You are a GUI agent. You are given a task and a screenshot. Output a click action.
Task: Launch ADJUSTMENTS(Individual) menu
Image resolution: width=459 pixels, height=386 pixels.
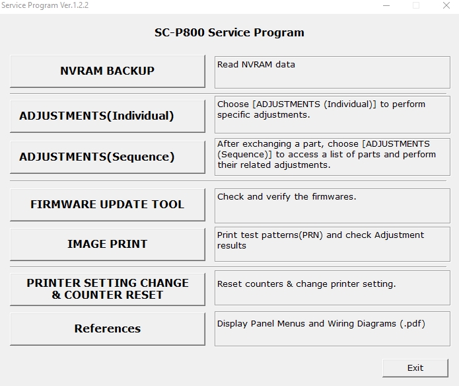coord(108,116)
